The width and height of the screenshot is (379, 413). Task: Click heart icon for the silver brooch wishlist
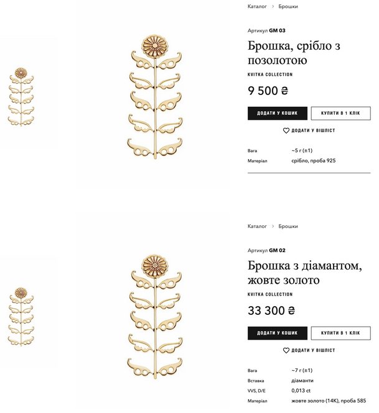pos(286,131)
